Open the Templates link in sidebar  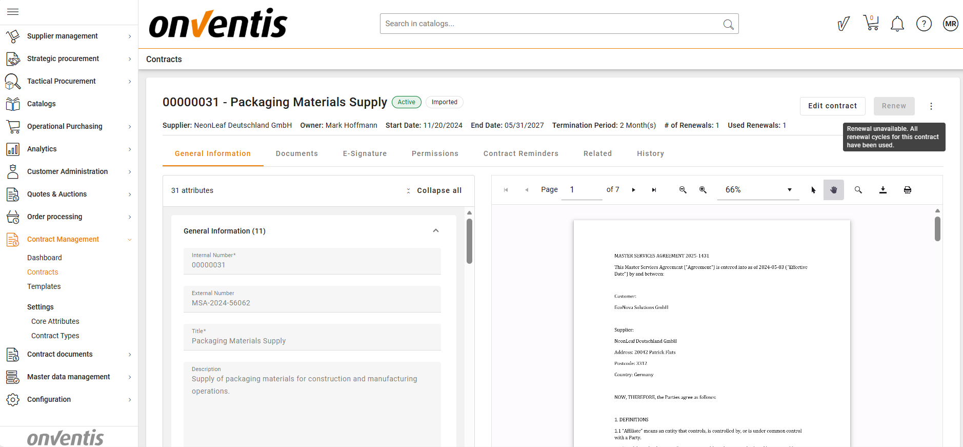click(44, 286)
